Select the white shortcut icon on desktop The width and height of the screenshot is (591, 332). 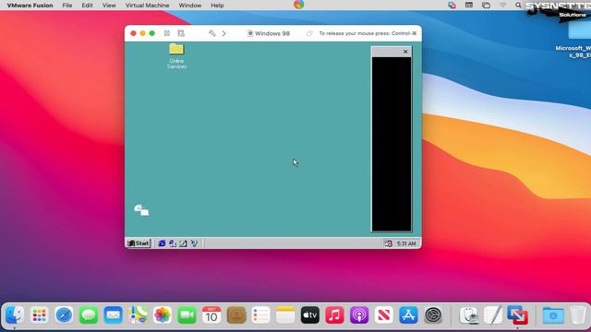pyautogui.click(x=141, y=210)
